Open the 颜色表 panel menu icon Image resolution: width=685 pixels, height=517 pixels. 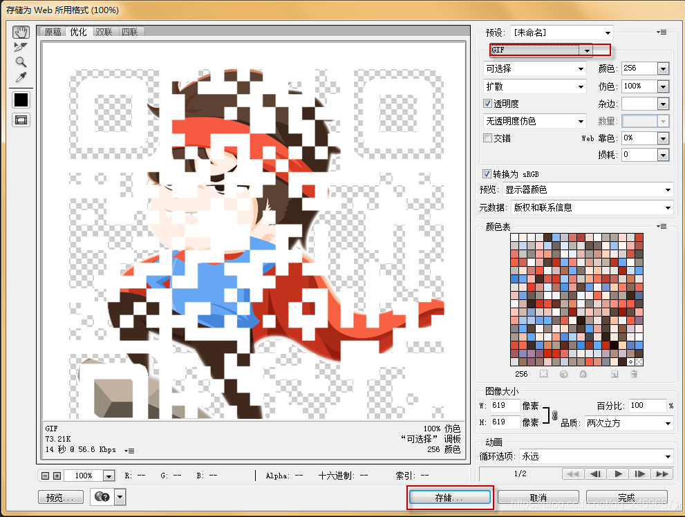661,226
